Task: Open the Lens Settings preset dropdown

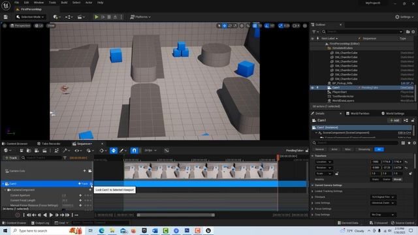Action: tap(383, 203)
